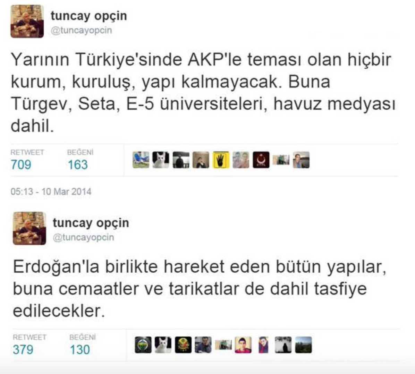Click the yellow Rabia hand sign avatar
The image size is (415, 374).
click(221, 160)
